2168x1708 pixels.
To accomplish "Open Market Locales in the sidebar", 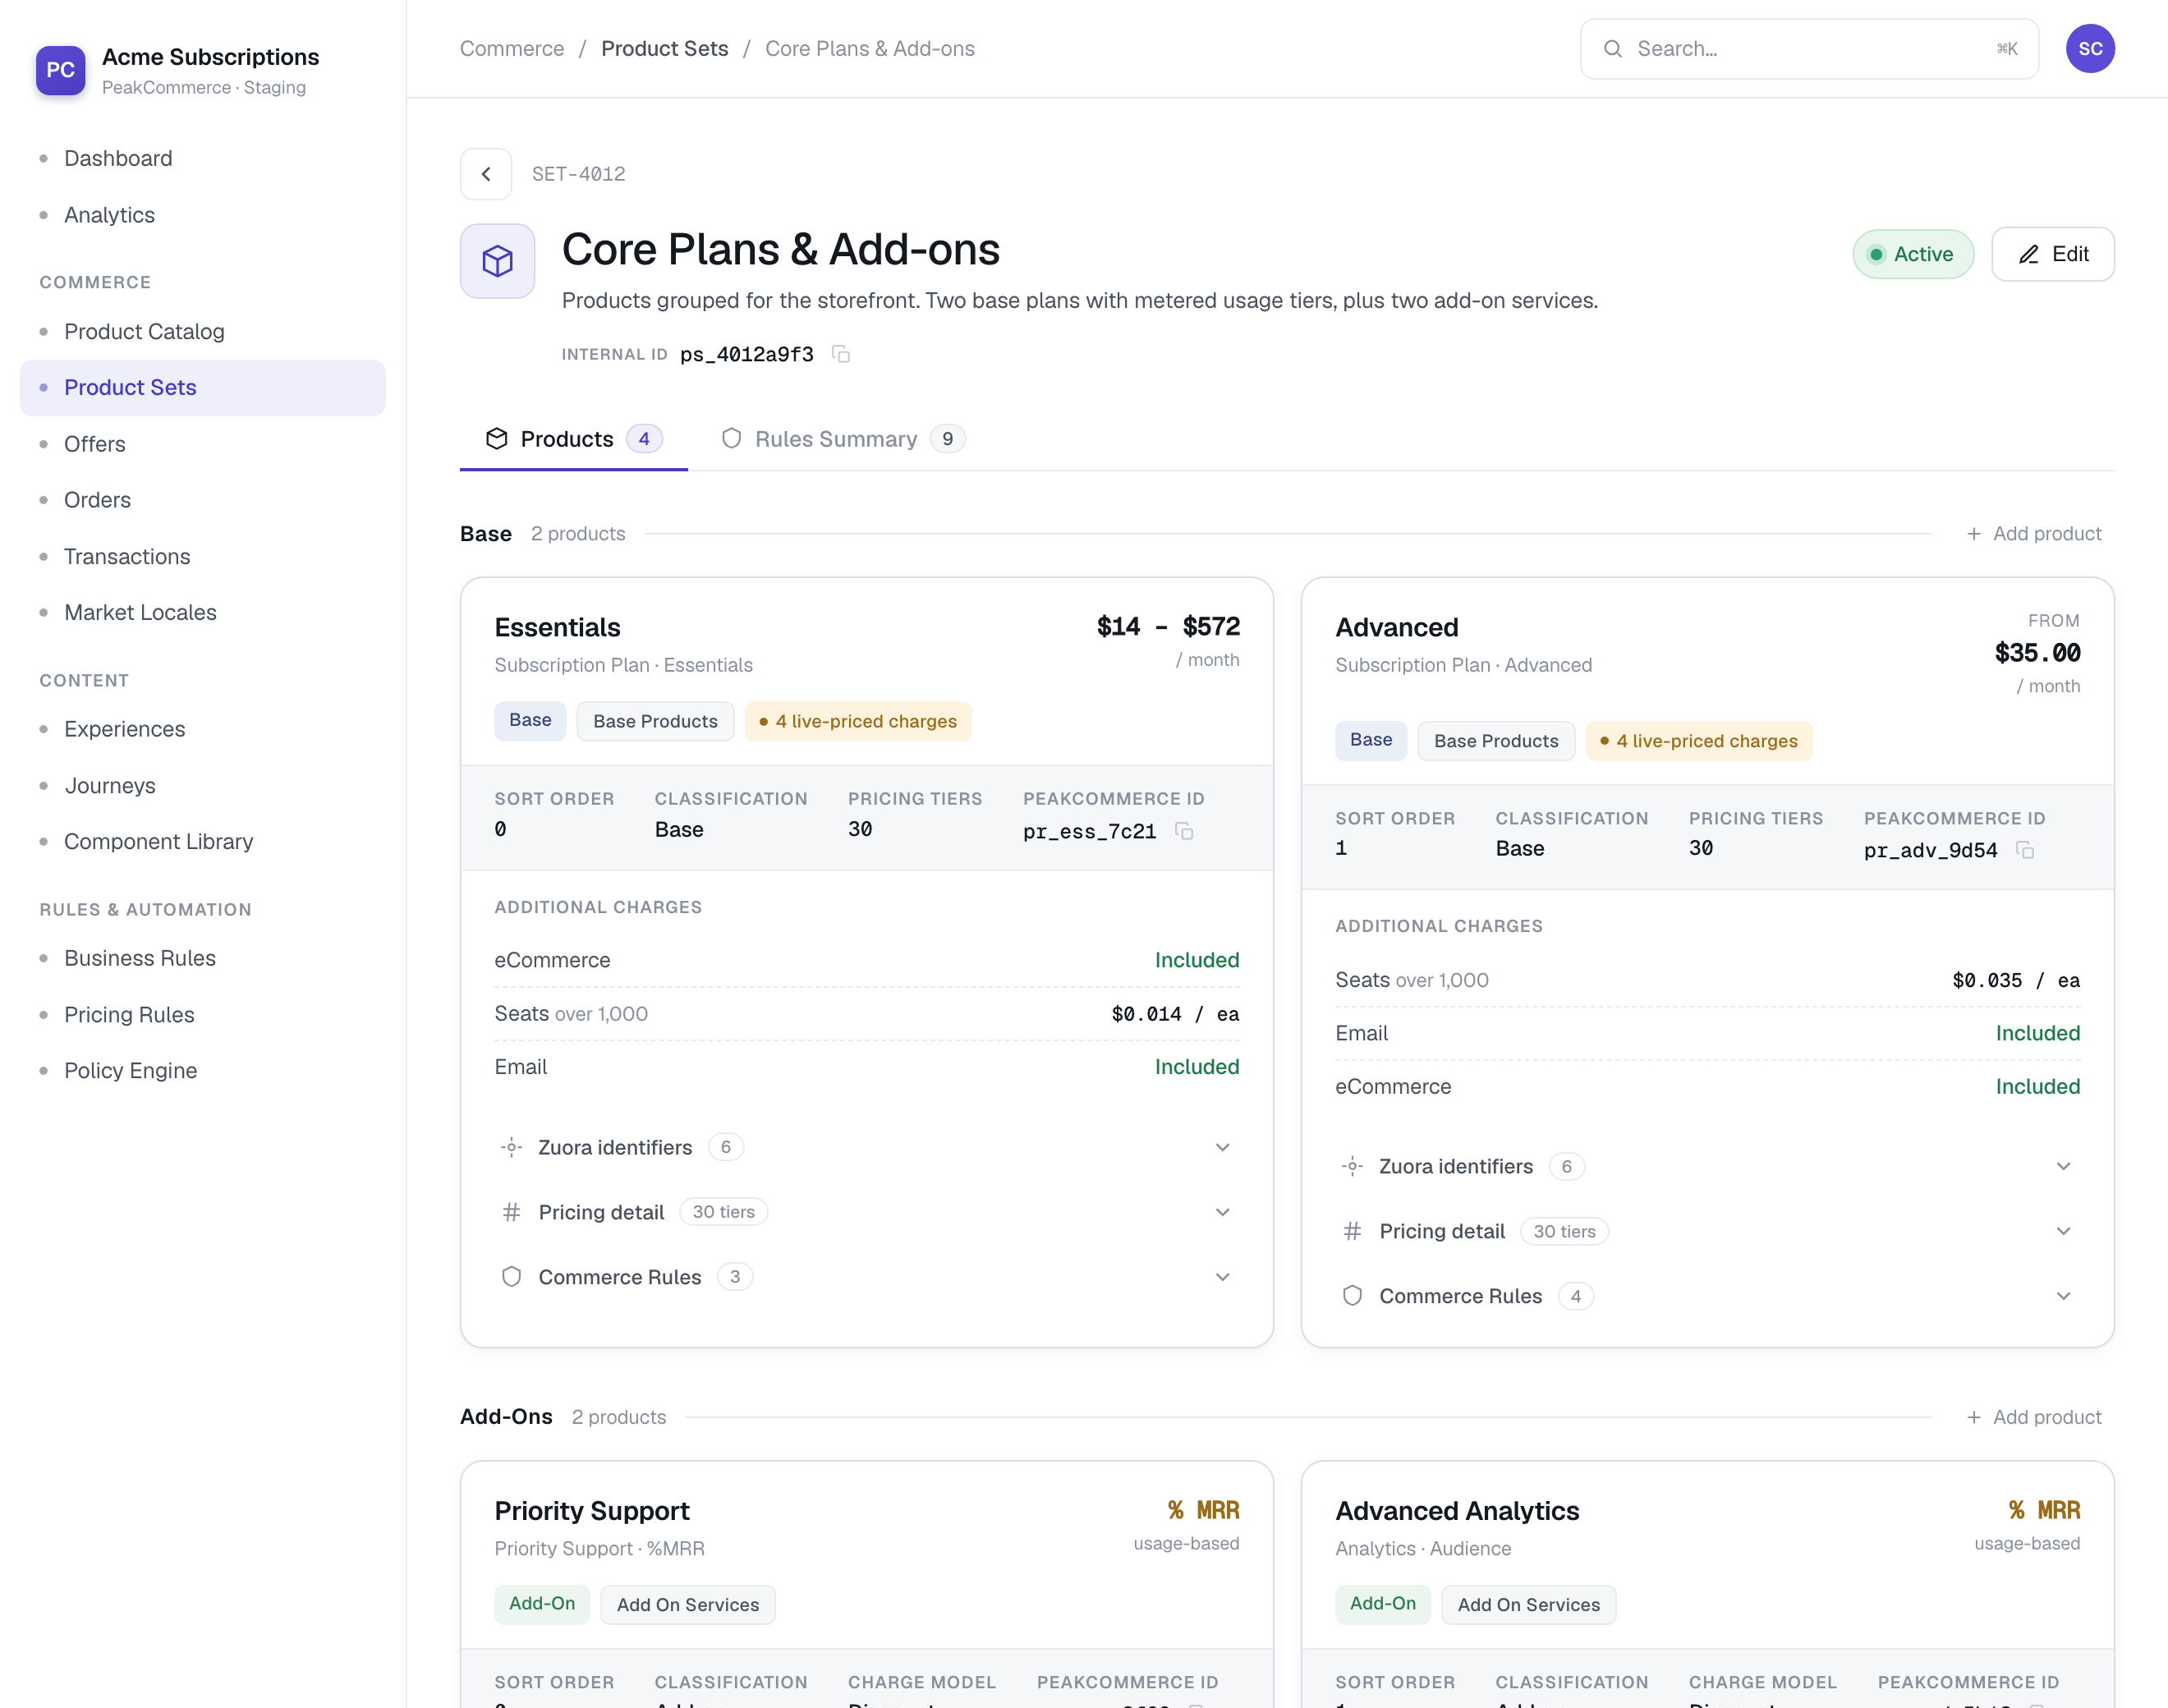I will click(x=203, y=612).
